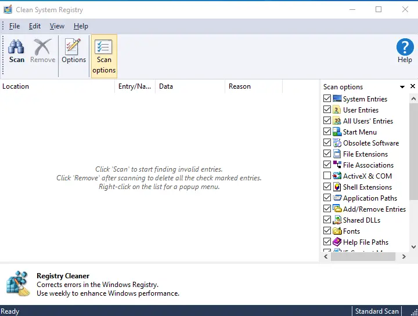Uncheck the Shared DLLs checkbox
The width and height of the screenshot is (418, 316).
tap(327, 220)
